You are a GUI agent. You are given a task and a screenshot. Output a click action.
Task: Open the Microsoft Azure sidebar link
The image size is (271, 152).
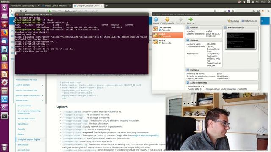pos(24,150)
